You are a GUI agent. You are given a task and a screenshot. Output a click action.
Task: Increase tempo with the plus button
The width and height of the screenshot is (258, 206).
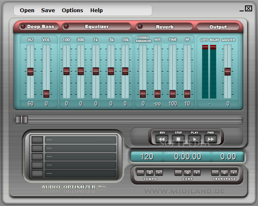(x=159, y=172)
